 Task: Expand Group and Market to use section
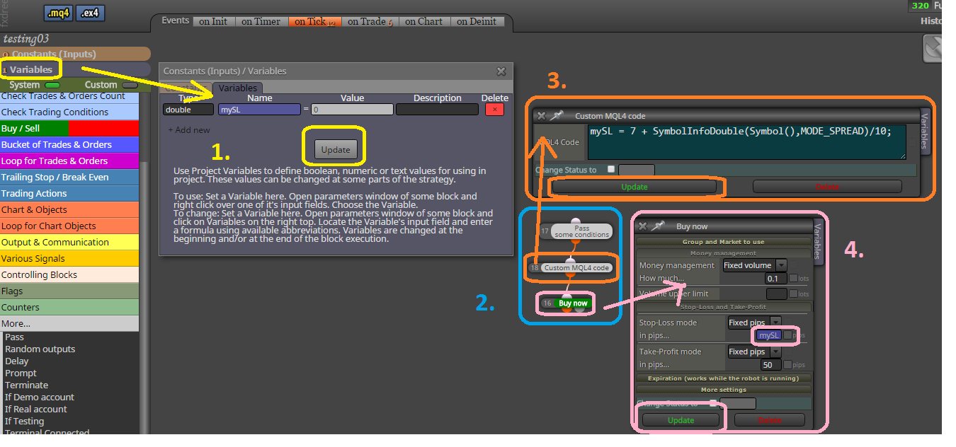(723, 242)
